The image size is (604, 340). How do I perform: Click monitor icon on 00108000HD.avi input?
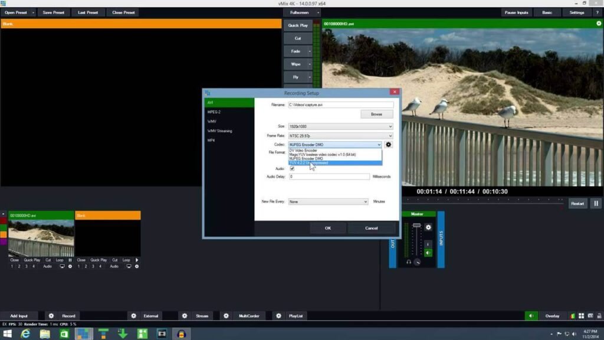[62, 266]
